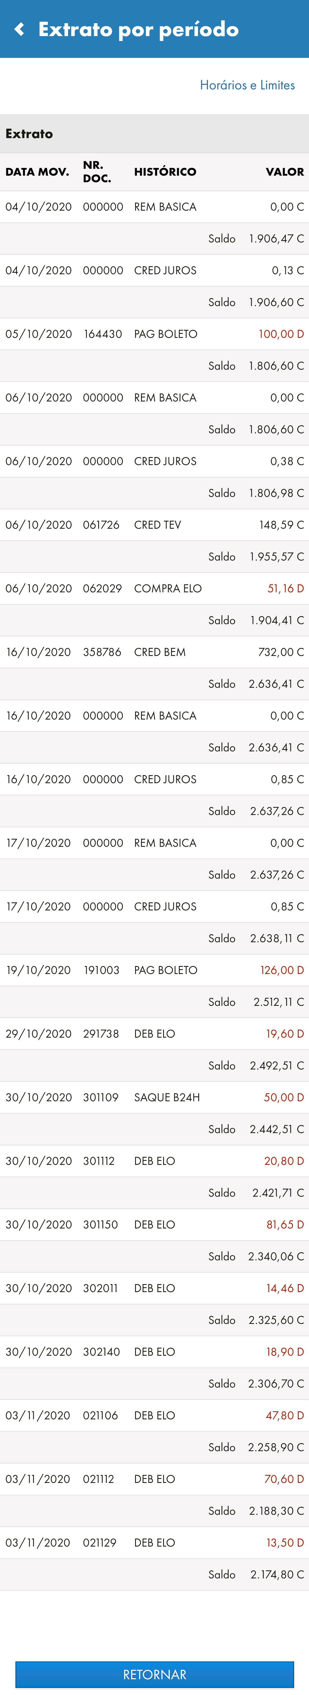The width and height of the screenshot is (309, 1695).
Task: Click the NR. DOC. column header
Action: point(97,172)
